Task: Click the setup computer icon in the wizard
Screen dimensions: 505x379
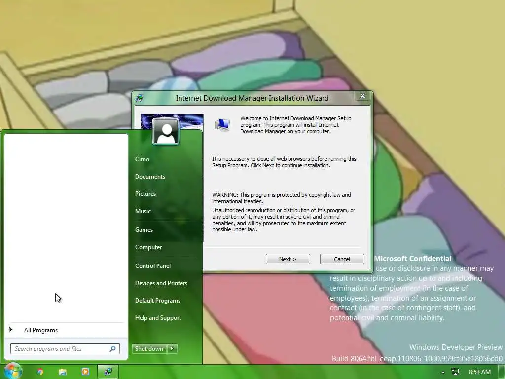Action: pyautogui.click(x=222, y=125)
